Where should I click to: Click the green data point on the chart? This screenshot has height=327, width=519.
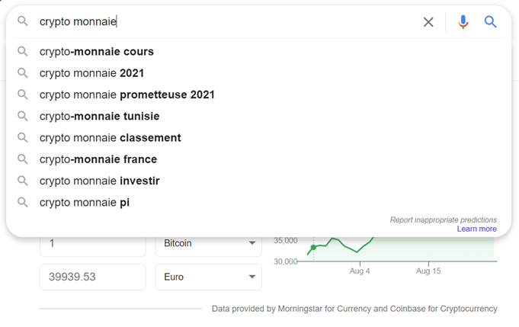coord(313,247)
